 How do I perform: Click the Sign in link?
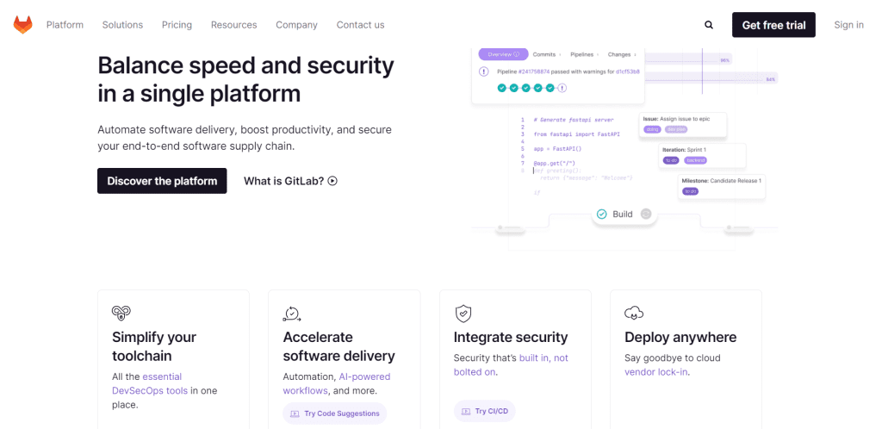pyautogui.click(x=848, y=25)
